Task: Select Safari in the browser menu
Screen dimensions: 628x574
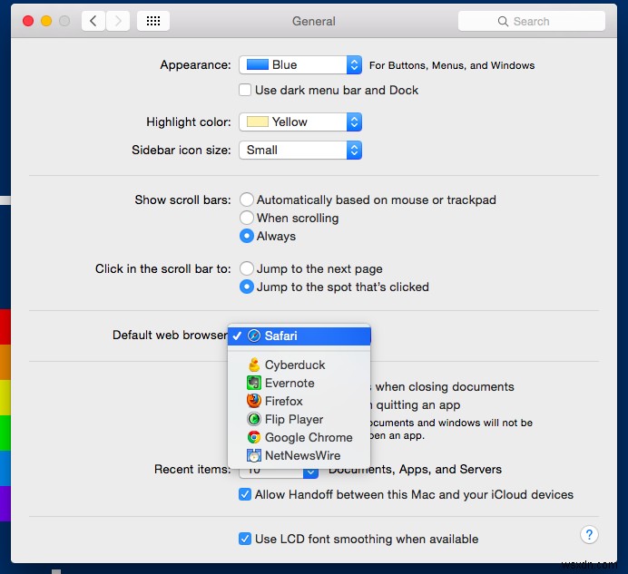Action: pyautogui.click(x=299, y=336)
